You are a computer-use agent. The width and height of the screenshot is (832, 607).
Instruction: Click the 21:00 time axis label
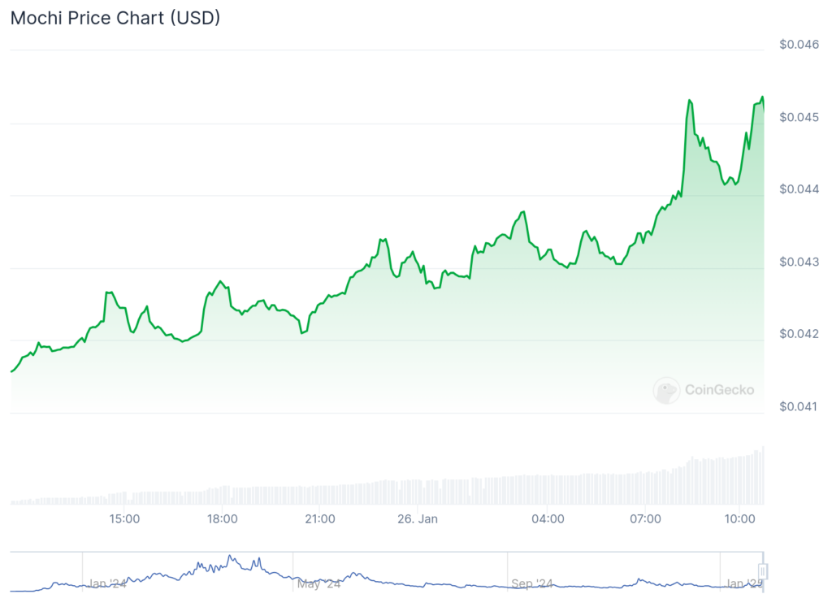pos(319,518)
